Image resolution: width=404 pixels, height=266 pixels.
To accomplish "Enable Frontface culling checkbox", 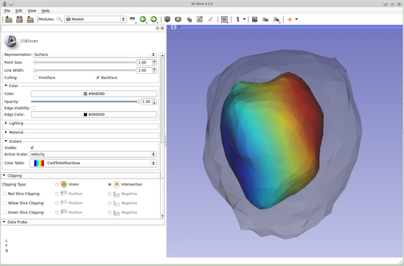I will 35,78.
